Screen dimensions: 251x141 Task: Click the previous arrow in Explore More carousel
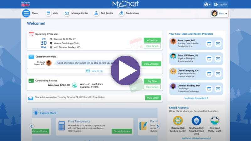pyautogui.click(x=32, y=126)
